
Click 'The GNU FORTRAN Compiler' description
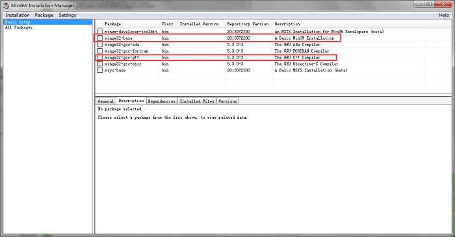pos(302,51)
